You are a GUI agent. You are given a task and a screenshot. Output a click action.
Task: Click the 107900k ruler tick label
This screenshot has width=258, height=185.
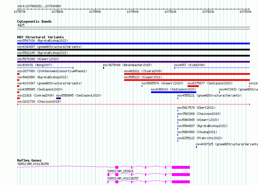point(133,12)
